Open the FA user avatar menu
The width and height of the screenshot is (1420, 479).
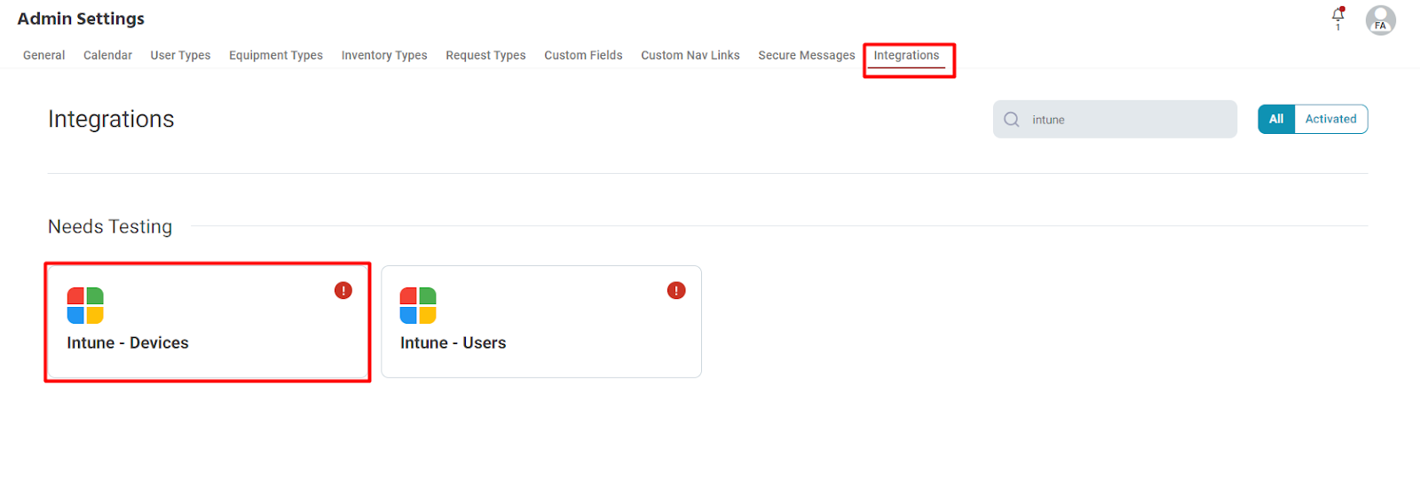click(1380, 20)
